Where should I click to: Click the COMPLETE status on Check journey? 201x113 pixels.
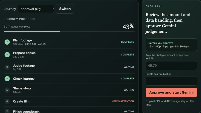127,78
